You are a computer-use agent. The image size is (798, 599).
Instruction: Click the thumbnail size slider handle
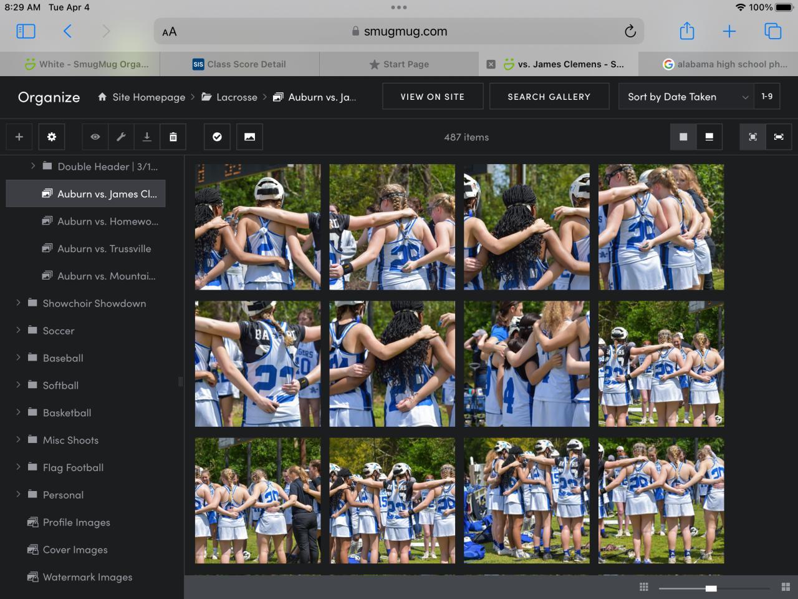click(711, 588)
